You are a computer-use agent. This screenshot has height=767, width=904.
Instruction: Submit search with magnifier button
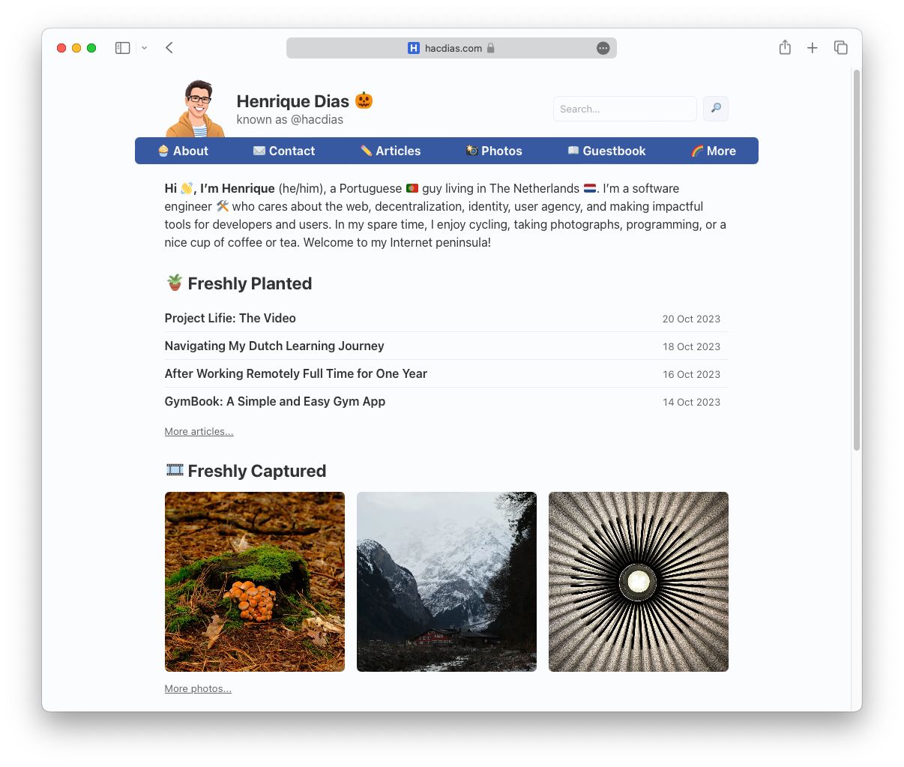(x=716, y=109)
